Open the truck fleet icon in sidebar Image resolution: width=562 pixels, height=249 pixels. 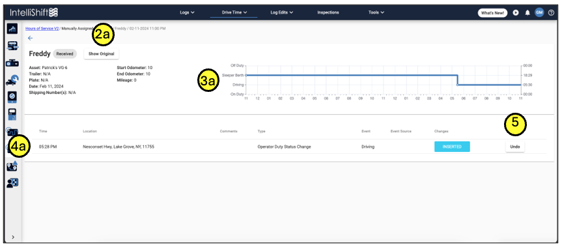tap(12, 46)
